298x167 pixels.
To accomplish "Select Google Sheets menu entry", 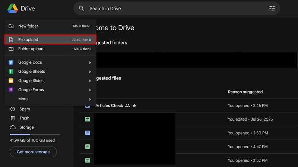I will coord(50,71).
